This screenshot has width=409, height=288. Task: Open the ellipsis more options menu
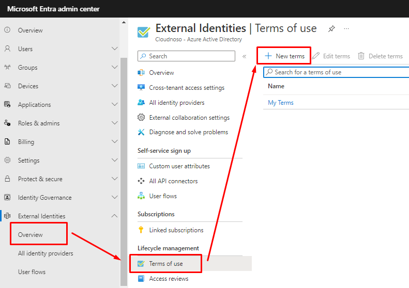(346, 29)
